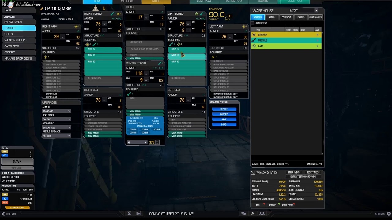Click pencil rename icon beside mech name
This screenshot has height=220, width=392.
(42, 9)
